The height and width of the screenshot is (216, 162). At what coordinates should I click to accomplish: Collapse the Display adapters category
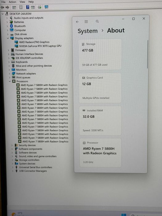click(8, 38)
